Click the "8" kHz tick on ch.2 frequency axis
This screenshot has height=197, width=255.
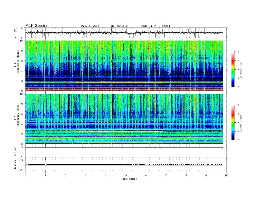(x=23, y=104)
